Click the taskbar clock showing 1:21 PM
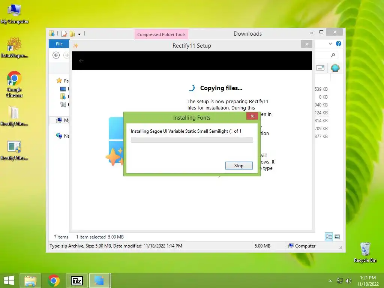Screen dimensions: 384x288 point(368,281)
